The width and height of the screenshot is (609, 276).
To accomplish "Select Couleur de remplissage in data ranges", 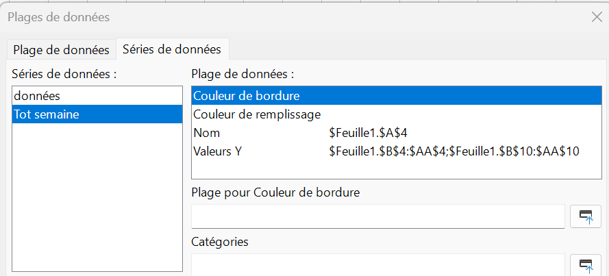I will pyautogui.click(x=258, y=114).
